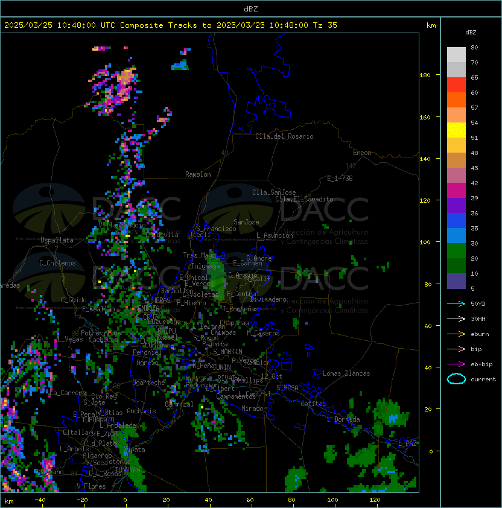This screenshot has height=508, width=502.
Task: Click the 'Tres_Mayo' map label
Action: [199, 255]
